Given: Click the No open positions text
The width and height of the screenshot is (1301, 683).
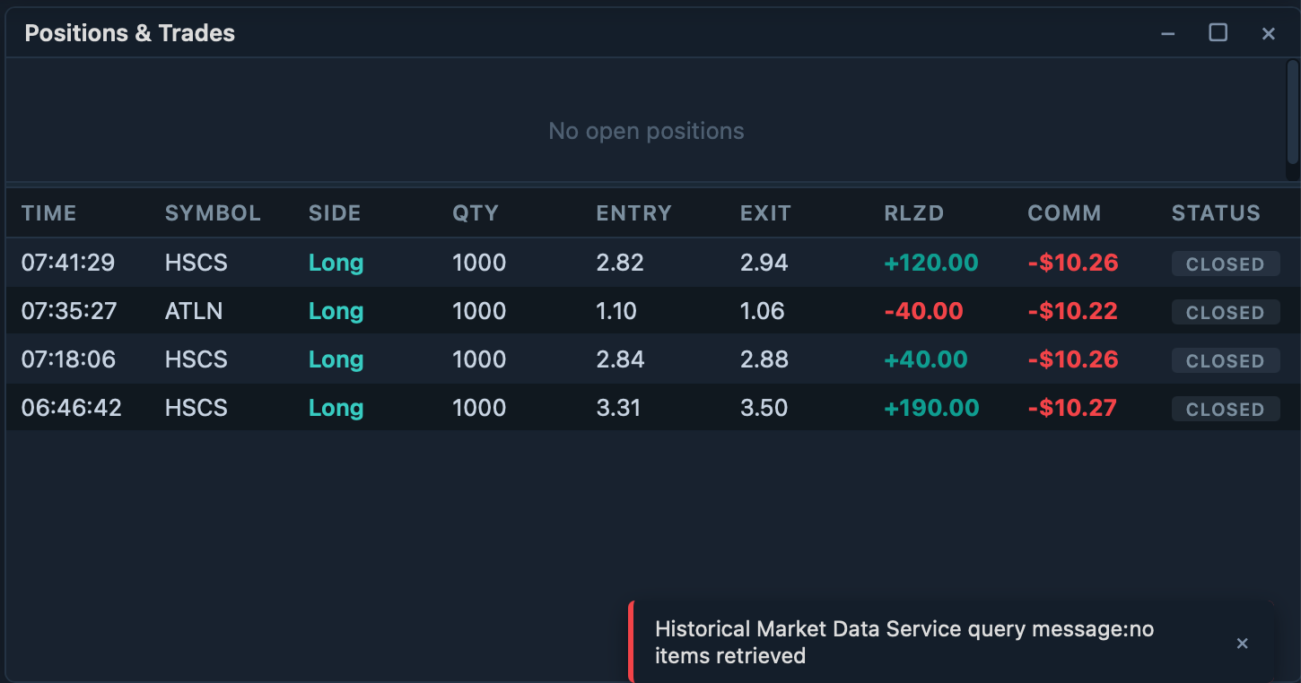Looking at the screenshot, I should 646,131.
